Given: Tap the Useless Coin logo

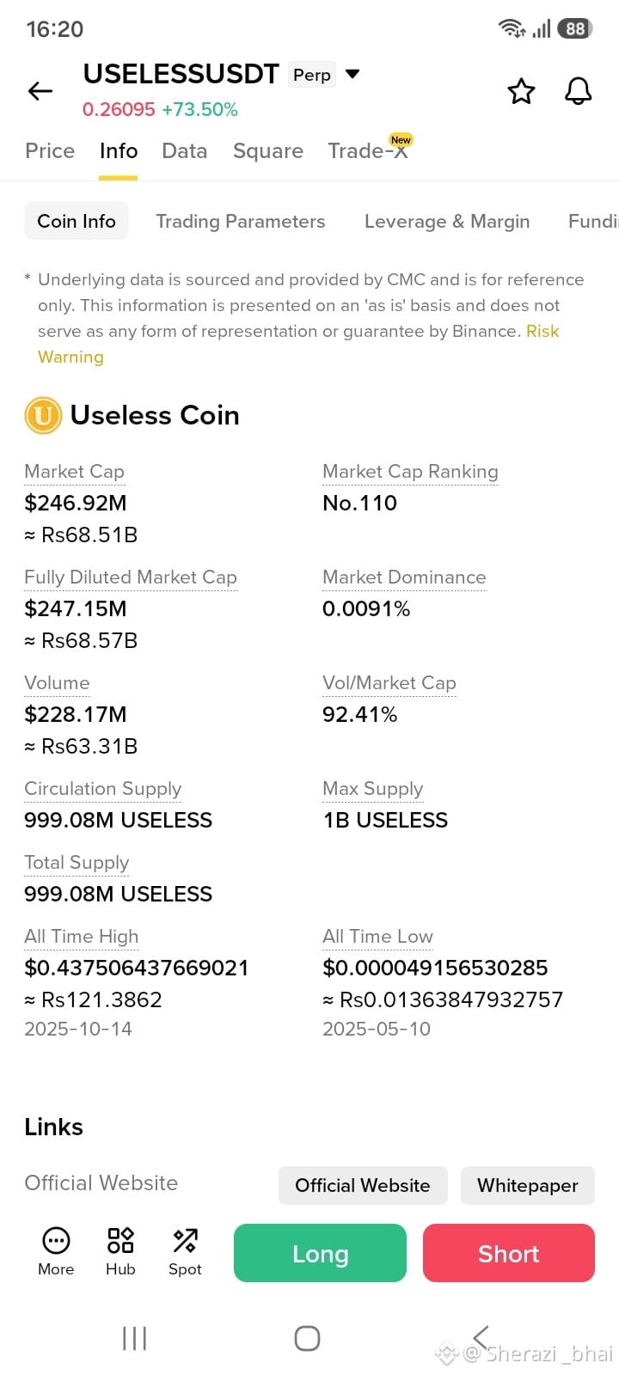Looking at the screenshot, I should click(43, 416).
